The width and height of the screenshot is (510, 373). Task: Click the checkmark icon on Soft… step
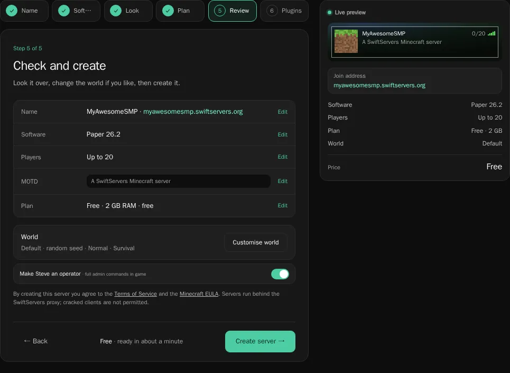(64, 11)
